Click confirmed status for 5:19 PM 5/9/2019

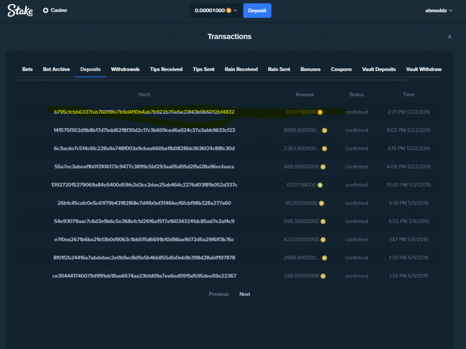pos(356,203)
